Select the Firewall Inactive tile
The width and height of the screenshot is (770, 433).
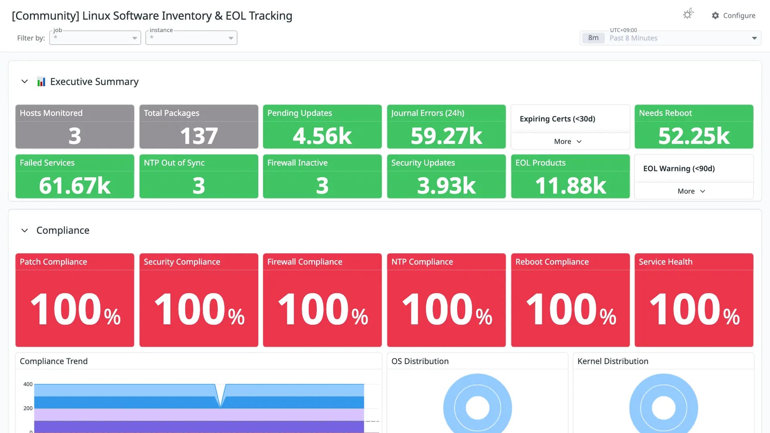(x=322, y=176)
